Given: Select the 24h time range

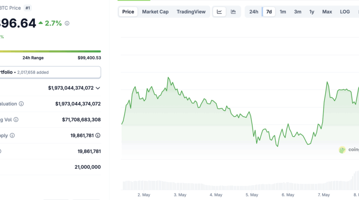Looking at the screenshot, I should (x=254, y=12).
